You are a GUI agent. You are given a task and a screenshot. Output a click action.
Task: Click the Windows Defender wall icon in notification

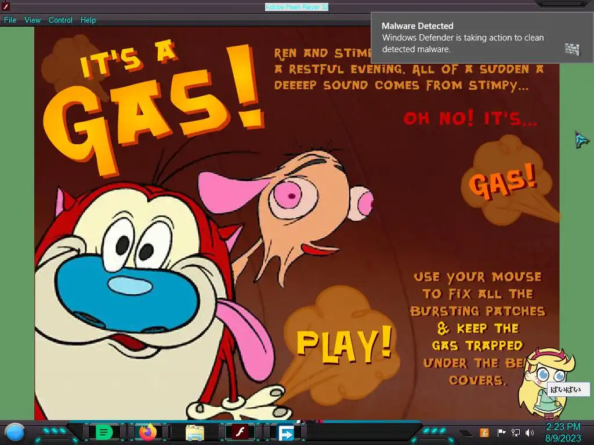click(573, 49)
